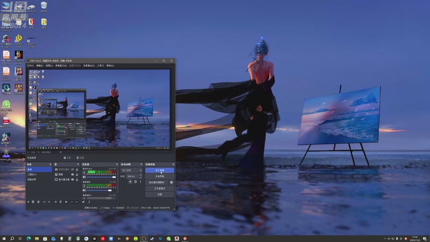Open source properties gear in Sources toolbar
Image resolution: width=430 pixels, height=242 pixels.
pos(66,202)
